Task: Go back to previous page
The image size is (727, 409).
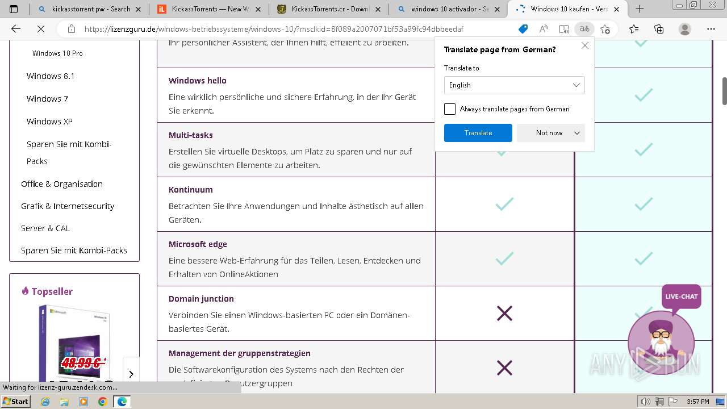Action: click(16, 29)
